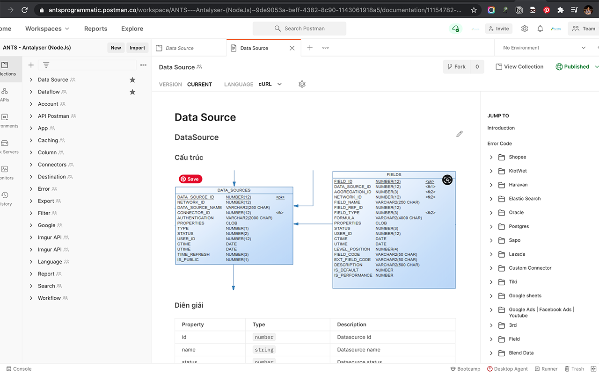Open the Team menu button
Viewport: 599px width, 374px height.
[x=584, y=29]
